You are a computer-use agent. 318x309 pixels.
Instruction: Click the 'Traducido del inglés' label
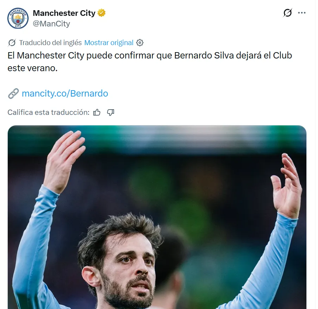[x=50, y=43]
